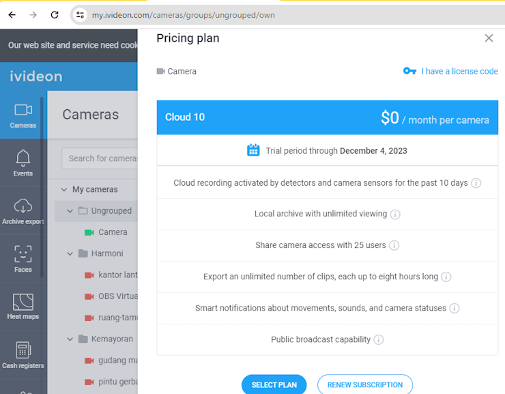This screenshot has height=394, width=505.
Task: Open the Events bell icon in sidebar
Action: click(23, 163)
